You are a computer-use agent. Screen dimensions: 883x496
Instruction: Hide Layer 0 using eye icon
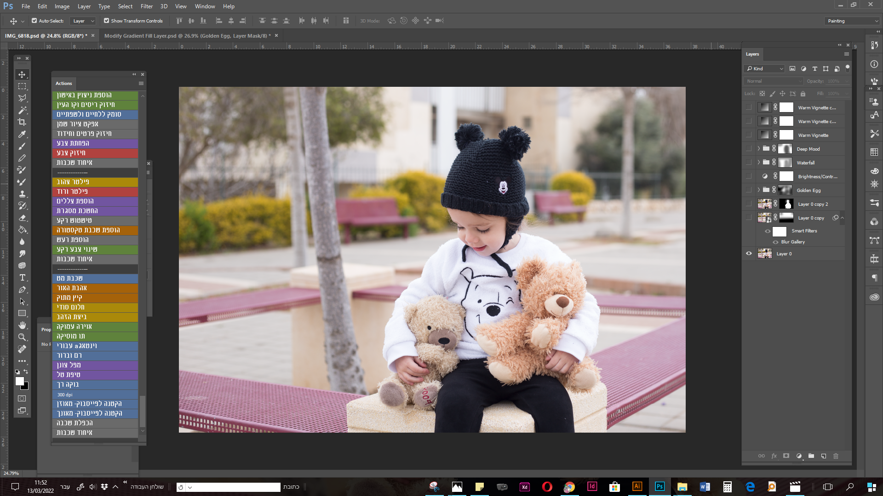click(x=749, y=254)
